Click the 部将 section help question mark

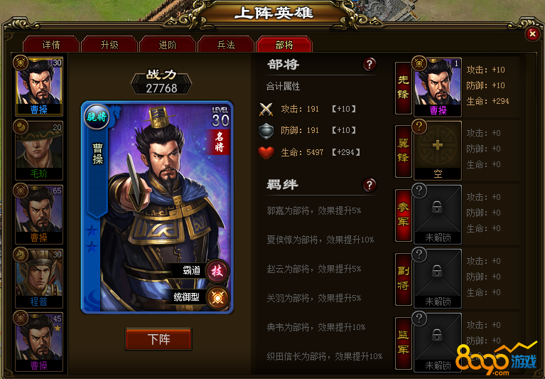pos(369,64)
